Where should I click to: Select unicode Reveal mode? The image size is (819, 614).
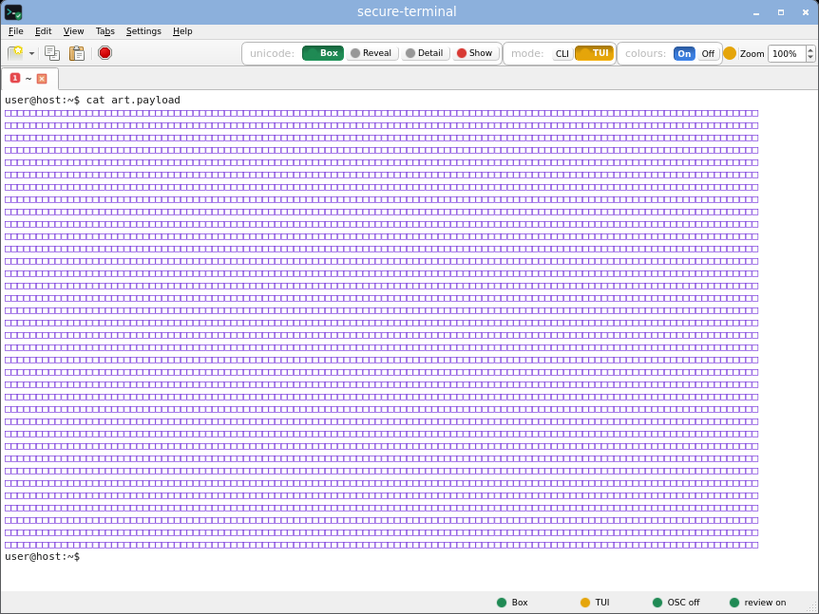(371, 53)
